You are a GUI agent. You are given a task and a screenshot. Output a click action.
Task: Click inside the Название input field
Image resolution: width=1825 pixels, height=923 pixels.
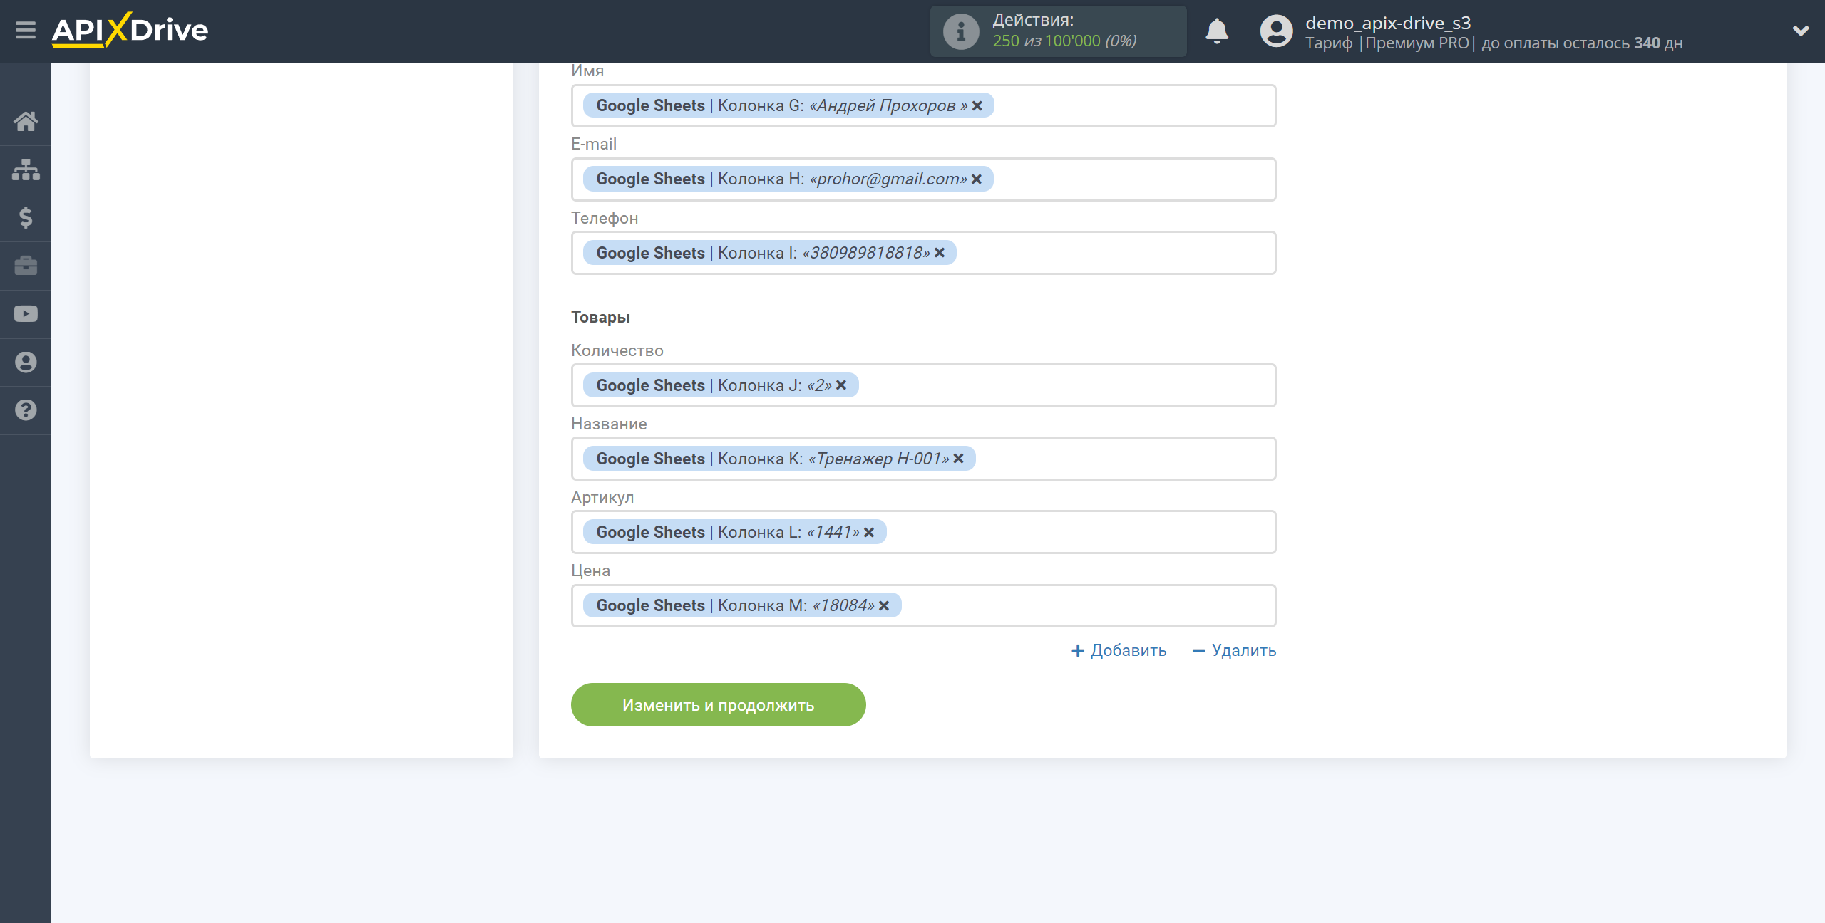[x=923, y=459]
